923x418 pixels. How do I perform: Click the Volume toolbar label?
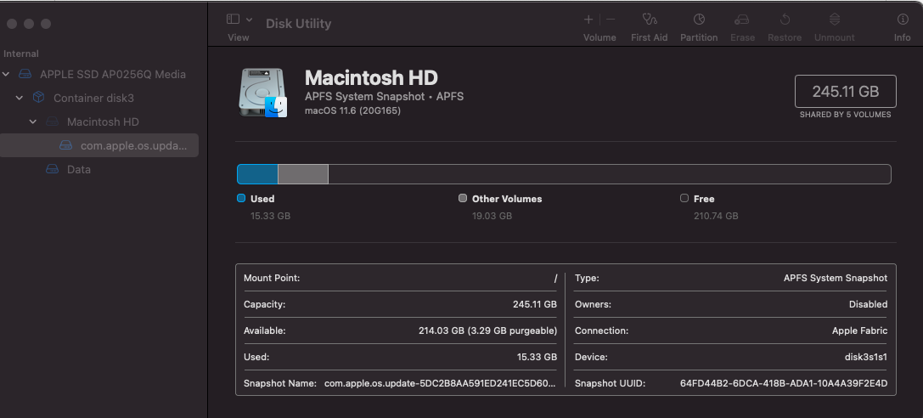coord(599,37)
